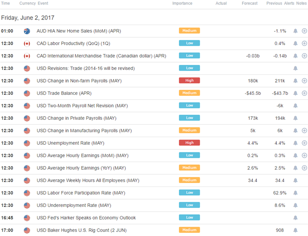Click bell for USD Underemployment Rate
This screenshot has height=236, width=308.
295,205
